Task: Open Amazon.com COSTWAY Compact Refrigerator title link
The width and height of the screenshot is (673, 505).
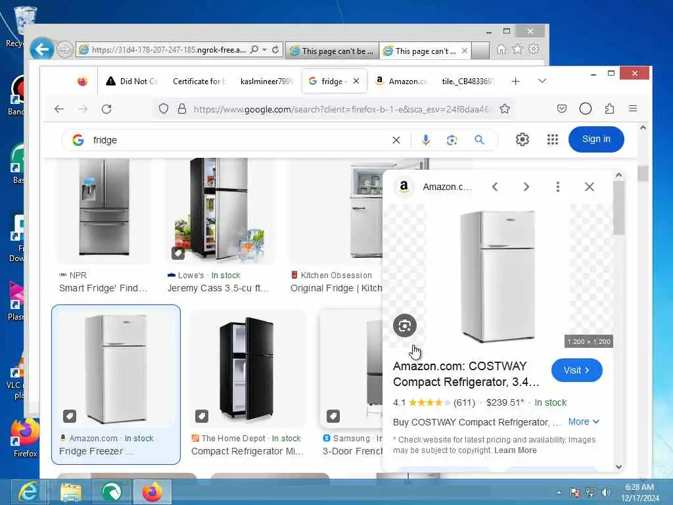Action: [x=466, y=374]
